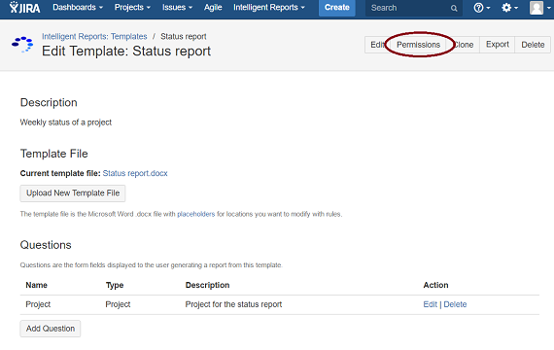Click the Name column header

[36, 285]
